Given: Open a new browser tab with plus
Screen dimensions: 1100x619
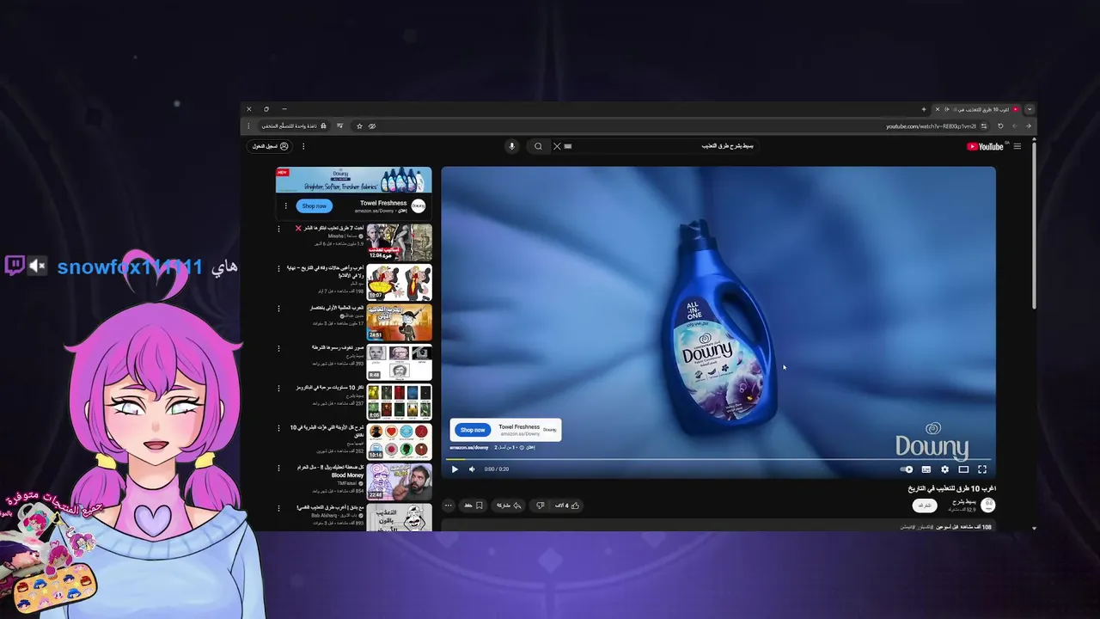Looking at the screenshot, I should point(924,109).
